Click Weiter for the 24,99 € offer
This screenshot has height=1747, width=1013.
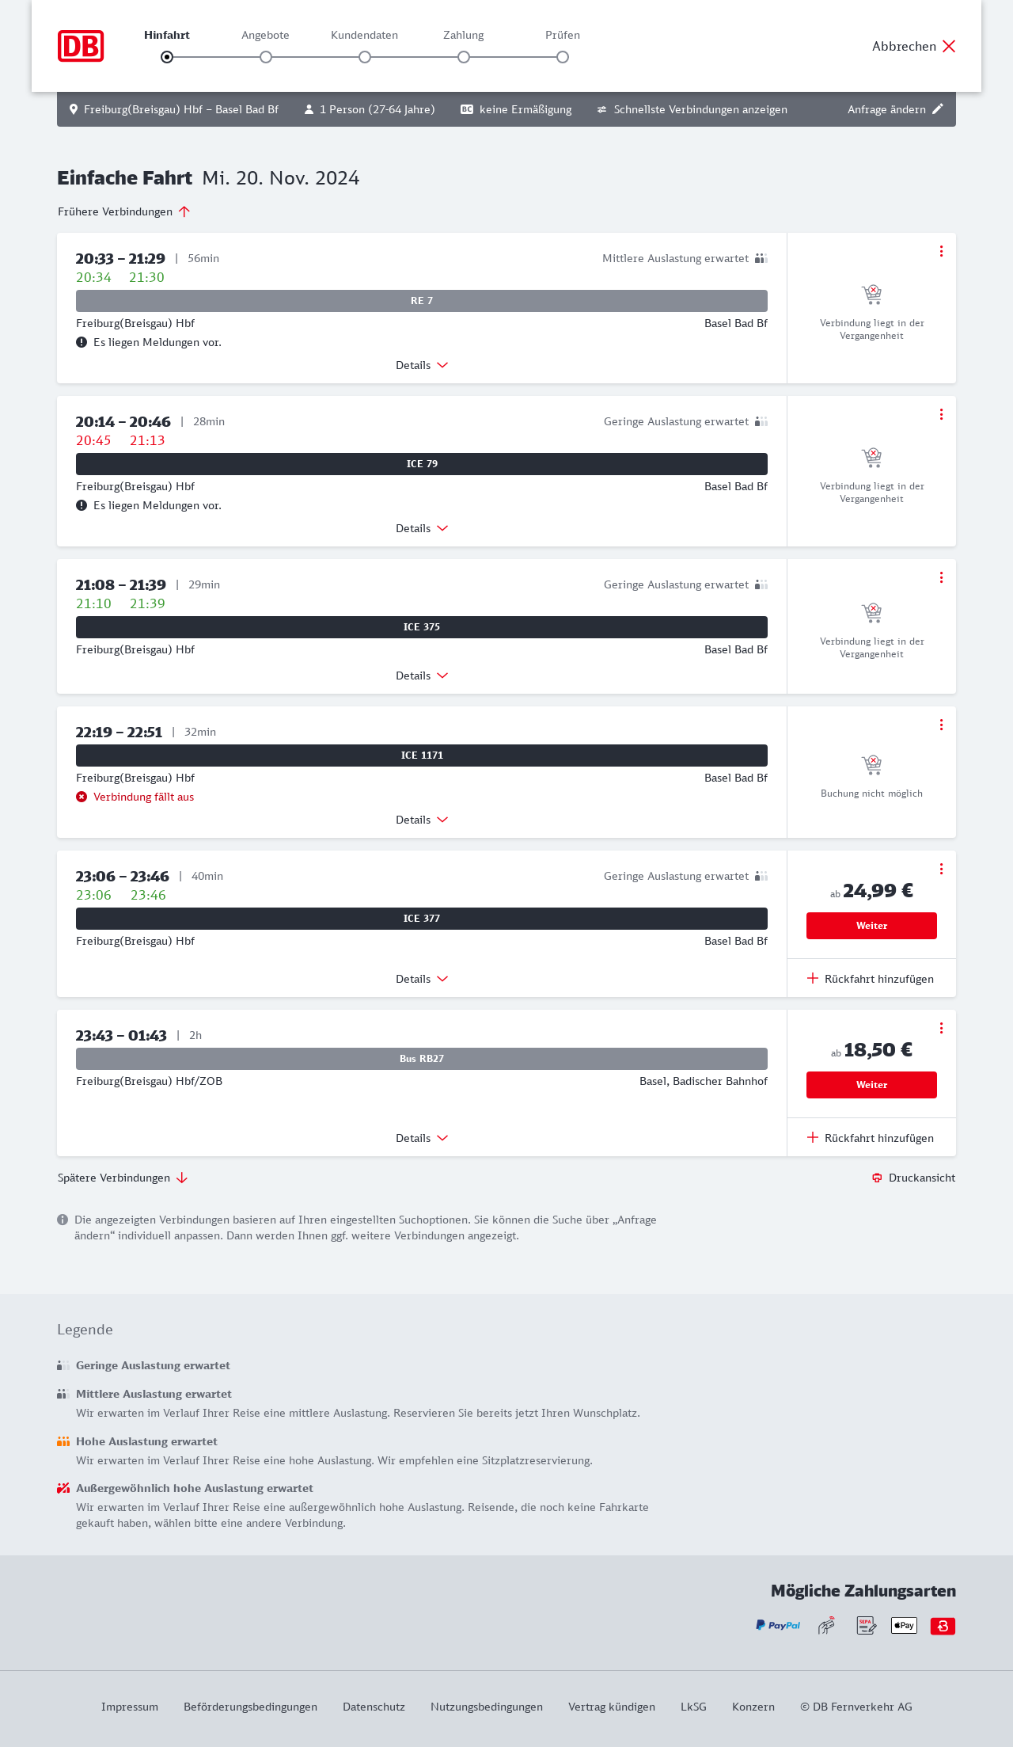pos(871,926)
